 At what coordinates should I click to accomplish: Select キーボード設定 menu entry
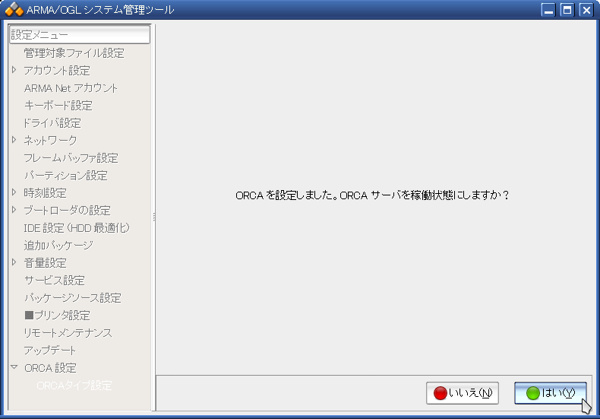click(58, 106)
